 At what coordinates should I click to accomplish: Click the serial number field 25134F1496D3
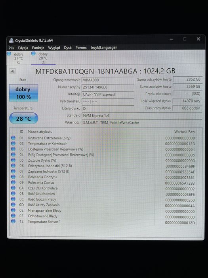coord(108,87)
